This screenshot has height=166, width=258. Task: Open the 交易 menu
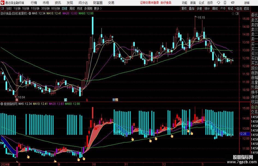click(111, 3)
